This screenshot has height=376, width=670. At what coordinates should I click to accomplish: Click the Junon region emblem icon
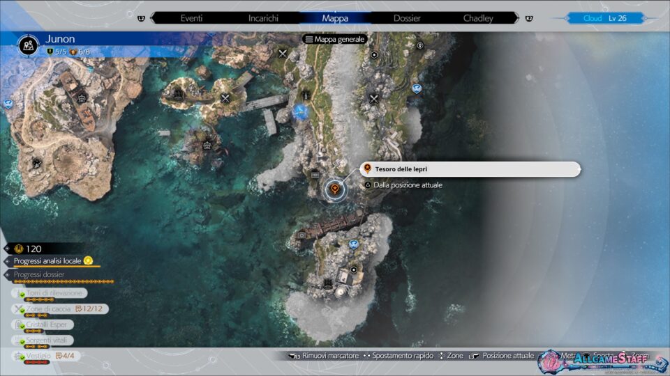pos(28,45)
